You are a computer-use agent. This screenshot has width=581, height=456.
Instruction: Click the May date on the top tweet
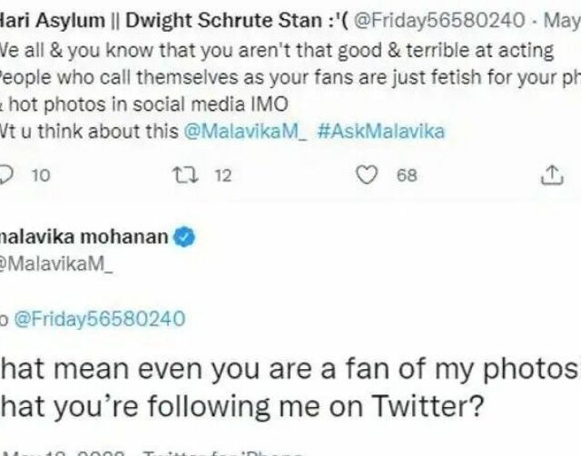561,17
